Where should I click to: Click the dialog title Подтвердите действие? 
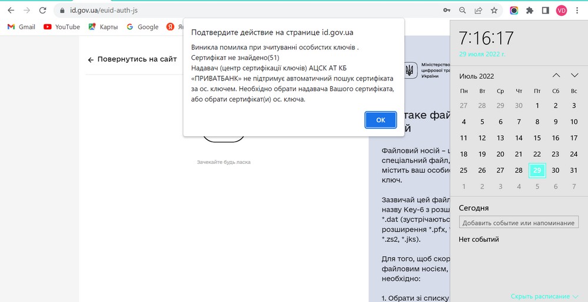click(273, 32)
